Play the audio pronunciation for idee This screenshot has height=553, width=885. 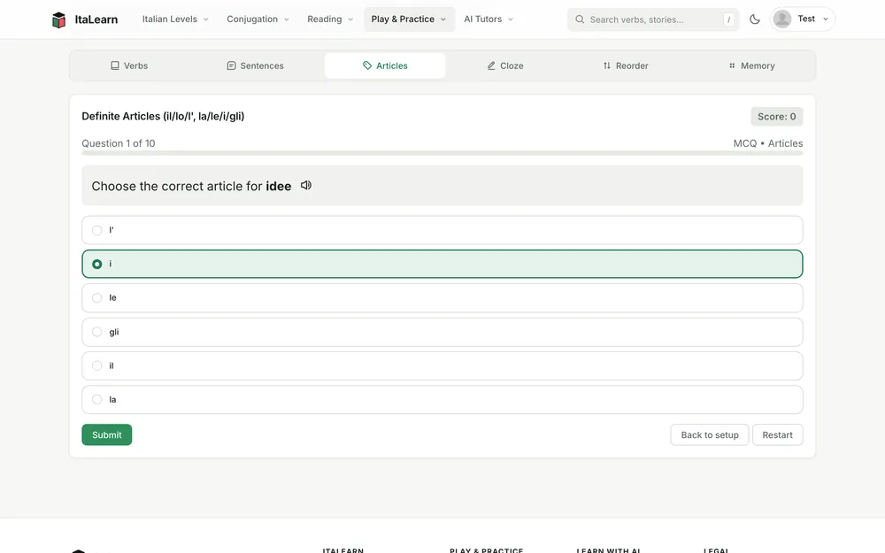point(306,185)
